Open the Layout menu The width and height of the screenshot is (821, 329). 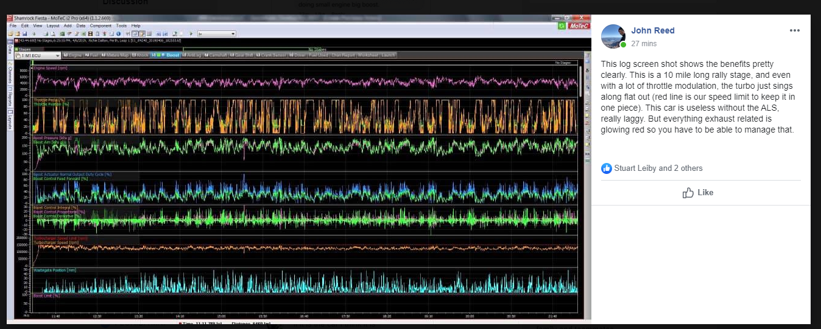[x=53, y=26]
